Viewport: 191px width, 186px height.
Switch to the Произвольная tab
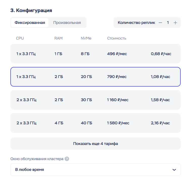(x=67, y=23)
